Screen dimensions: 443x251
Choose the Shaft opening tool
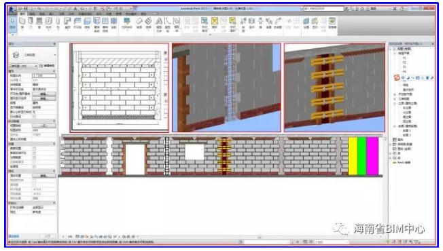click(x=251, y=23)
